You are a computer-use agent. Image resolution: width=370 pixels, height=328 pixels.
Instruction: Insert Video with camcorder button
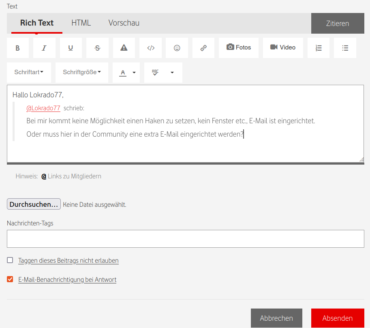[x=283, y=48]
